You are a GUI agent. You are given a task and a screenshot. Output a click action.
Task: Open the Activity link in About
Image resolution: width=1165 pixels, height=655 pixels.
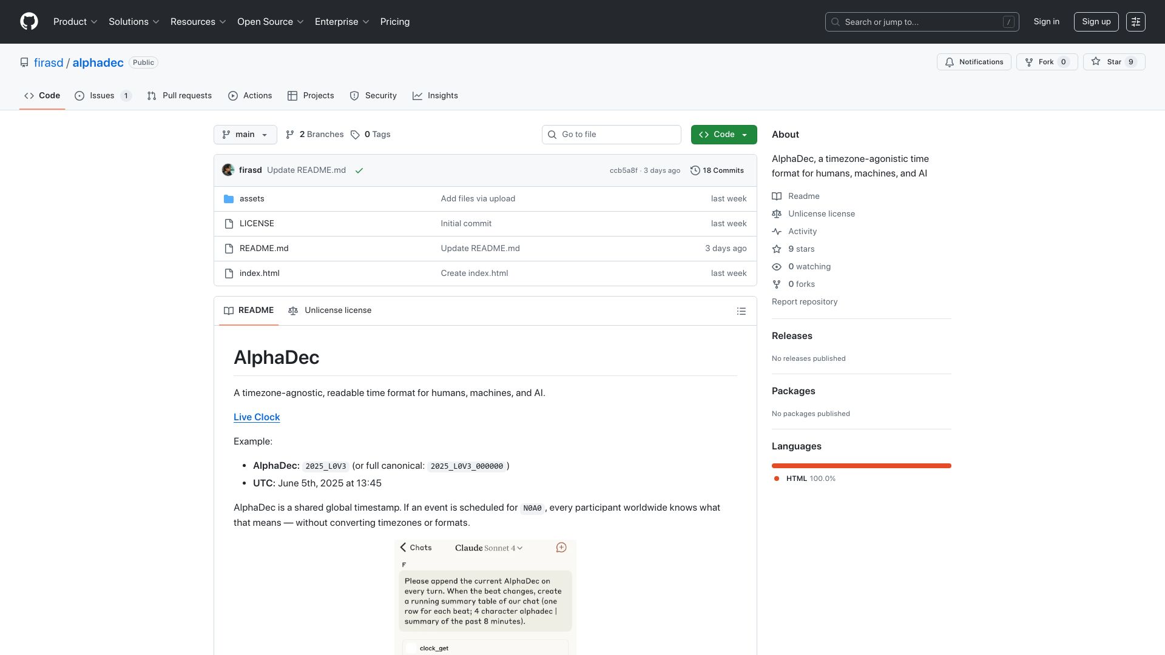pyautogui.click(x=794, y=232)
